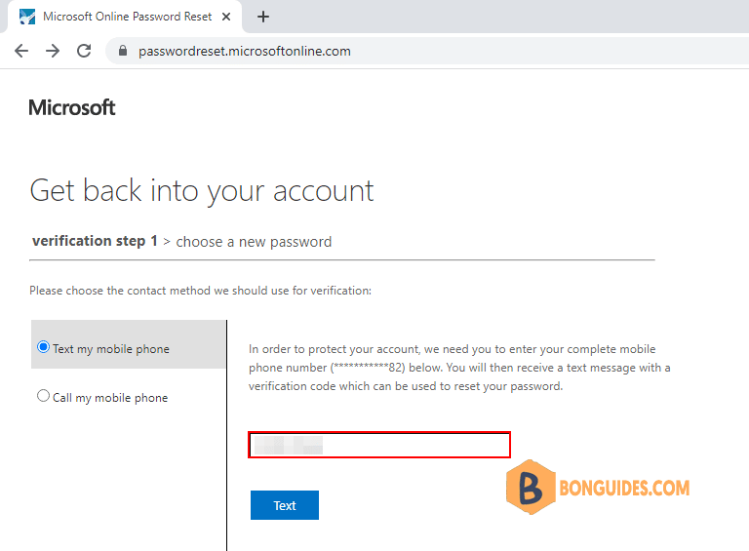Click the tab's favicon icon

(27, 17)
